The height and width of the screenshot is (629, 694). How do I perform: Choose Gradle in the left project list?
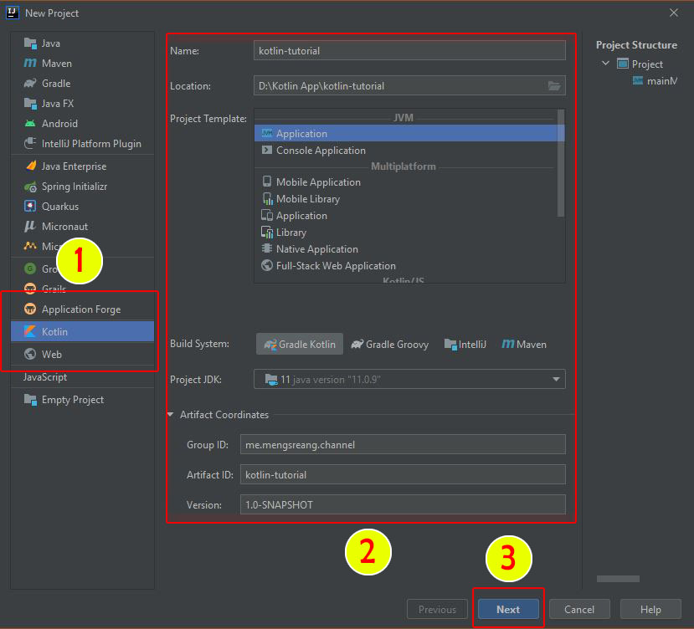click(82, 83)
